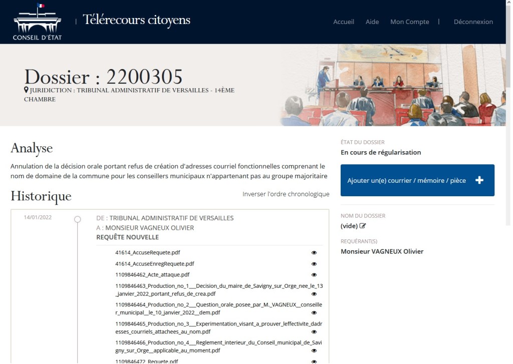Image resolution: width=513 pixels, height=364 pixels.
Task: Click the Déconnexion link
Action: (473, 22)
